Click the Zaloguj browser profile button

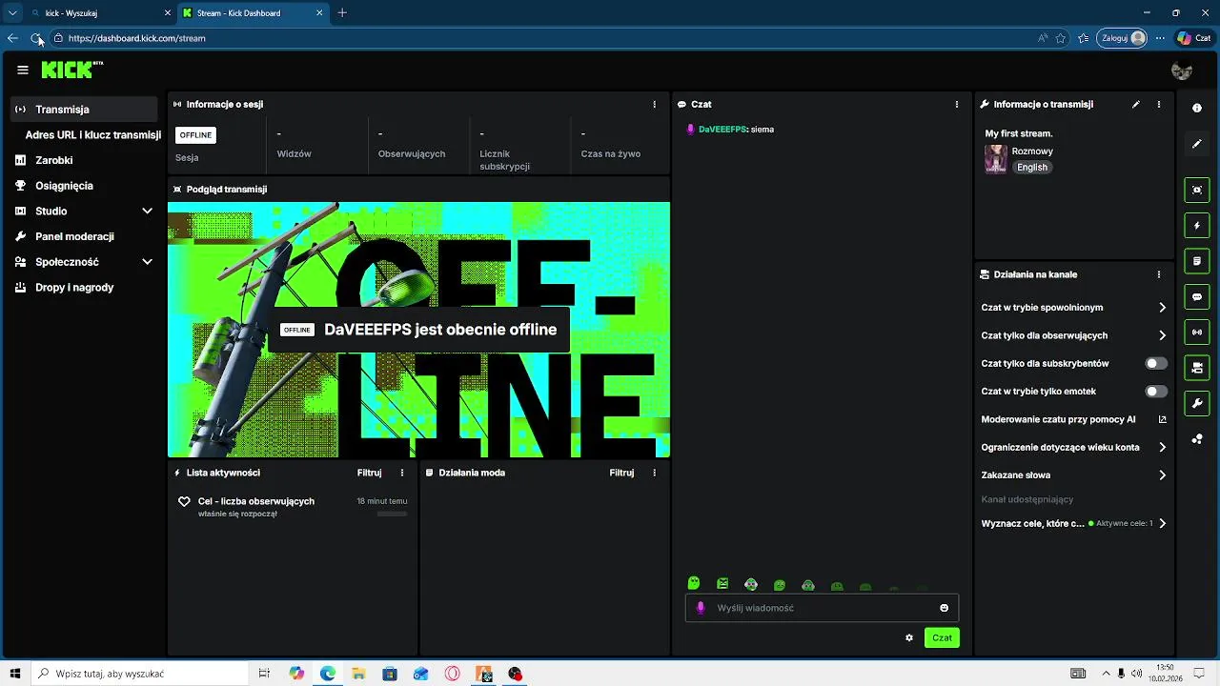click(1123, 38)
